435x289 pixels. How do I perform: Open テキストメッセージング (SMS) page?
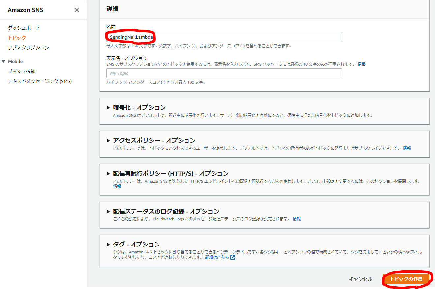point(40,81)
